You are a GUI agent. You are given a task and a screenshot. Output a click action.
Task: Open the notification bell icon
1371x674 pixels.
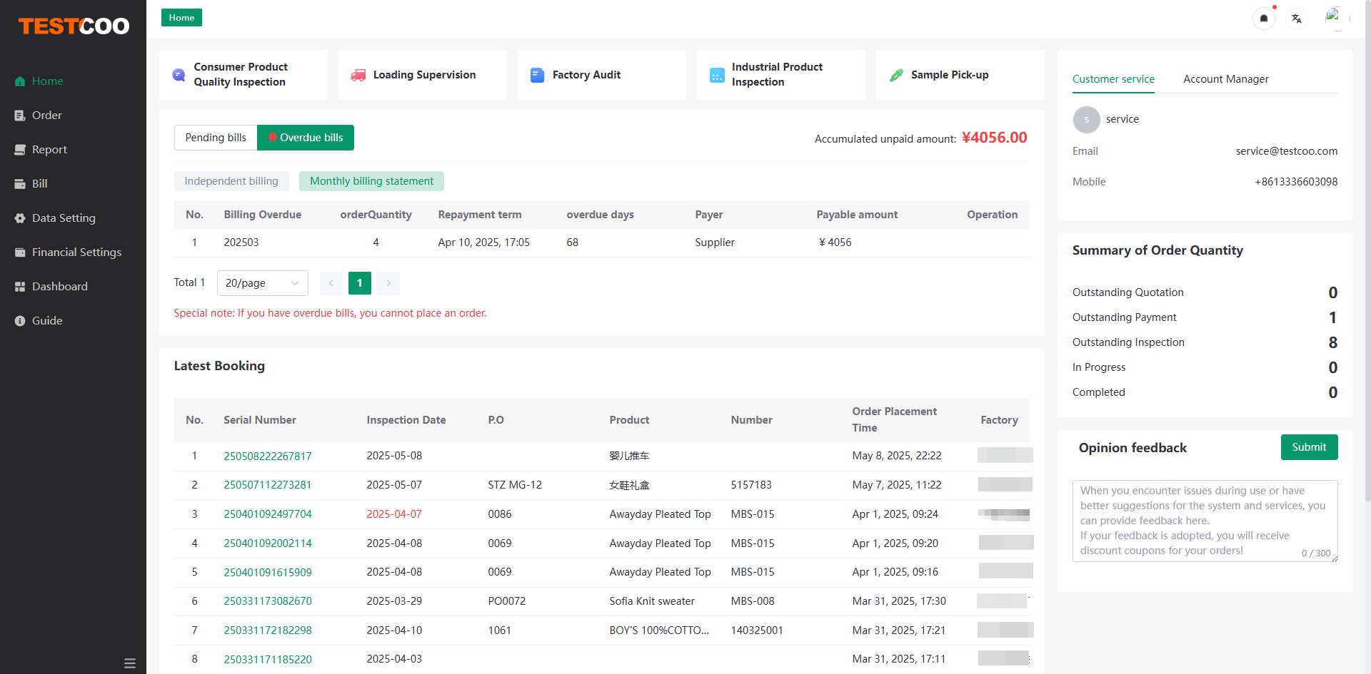coord(1264,19)
